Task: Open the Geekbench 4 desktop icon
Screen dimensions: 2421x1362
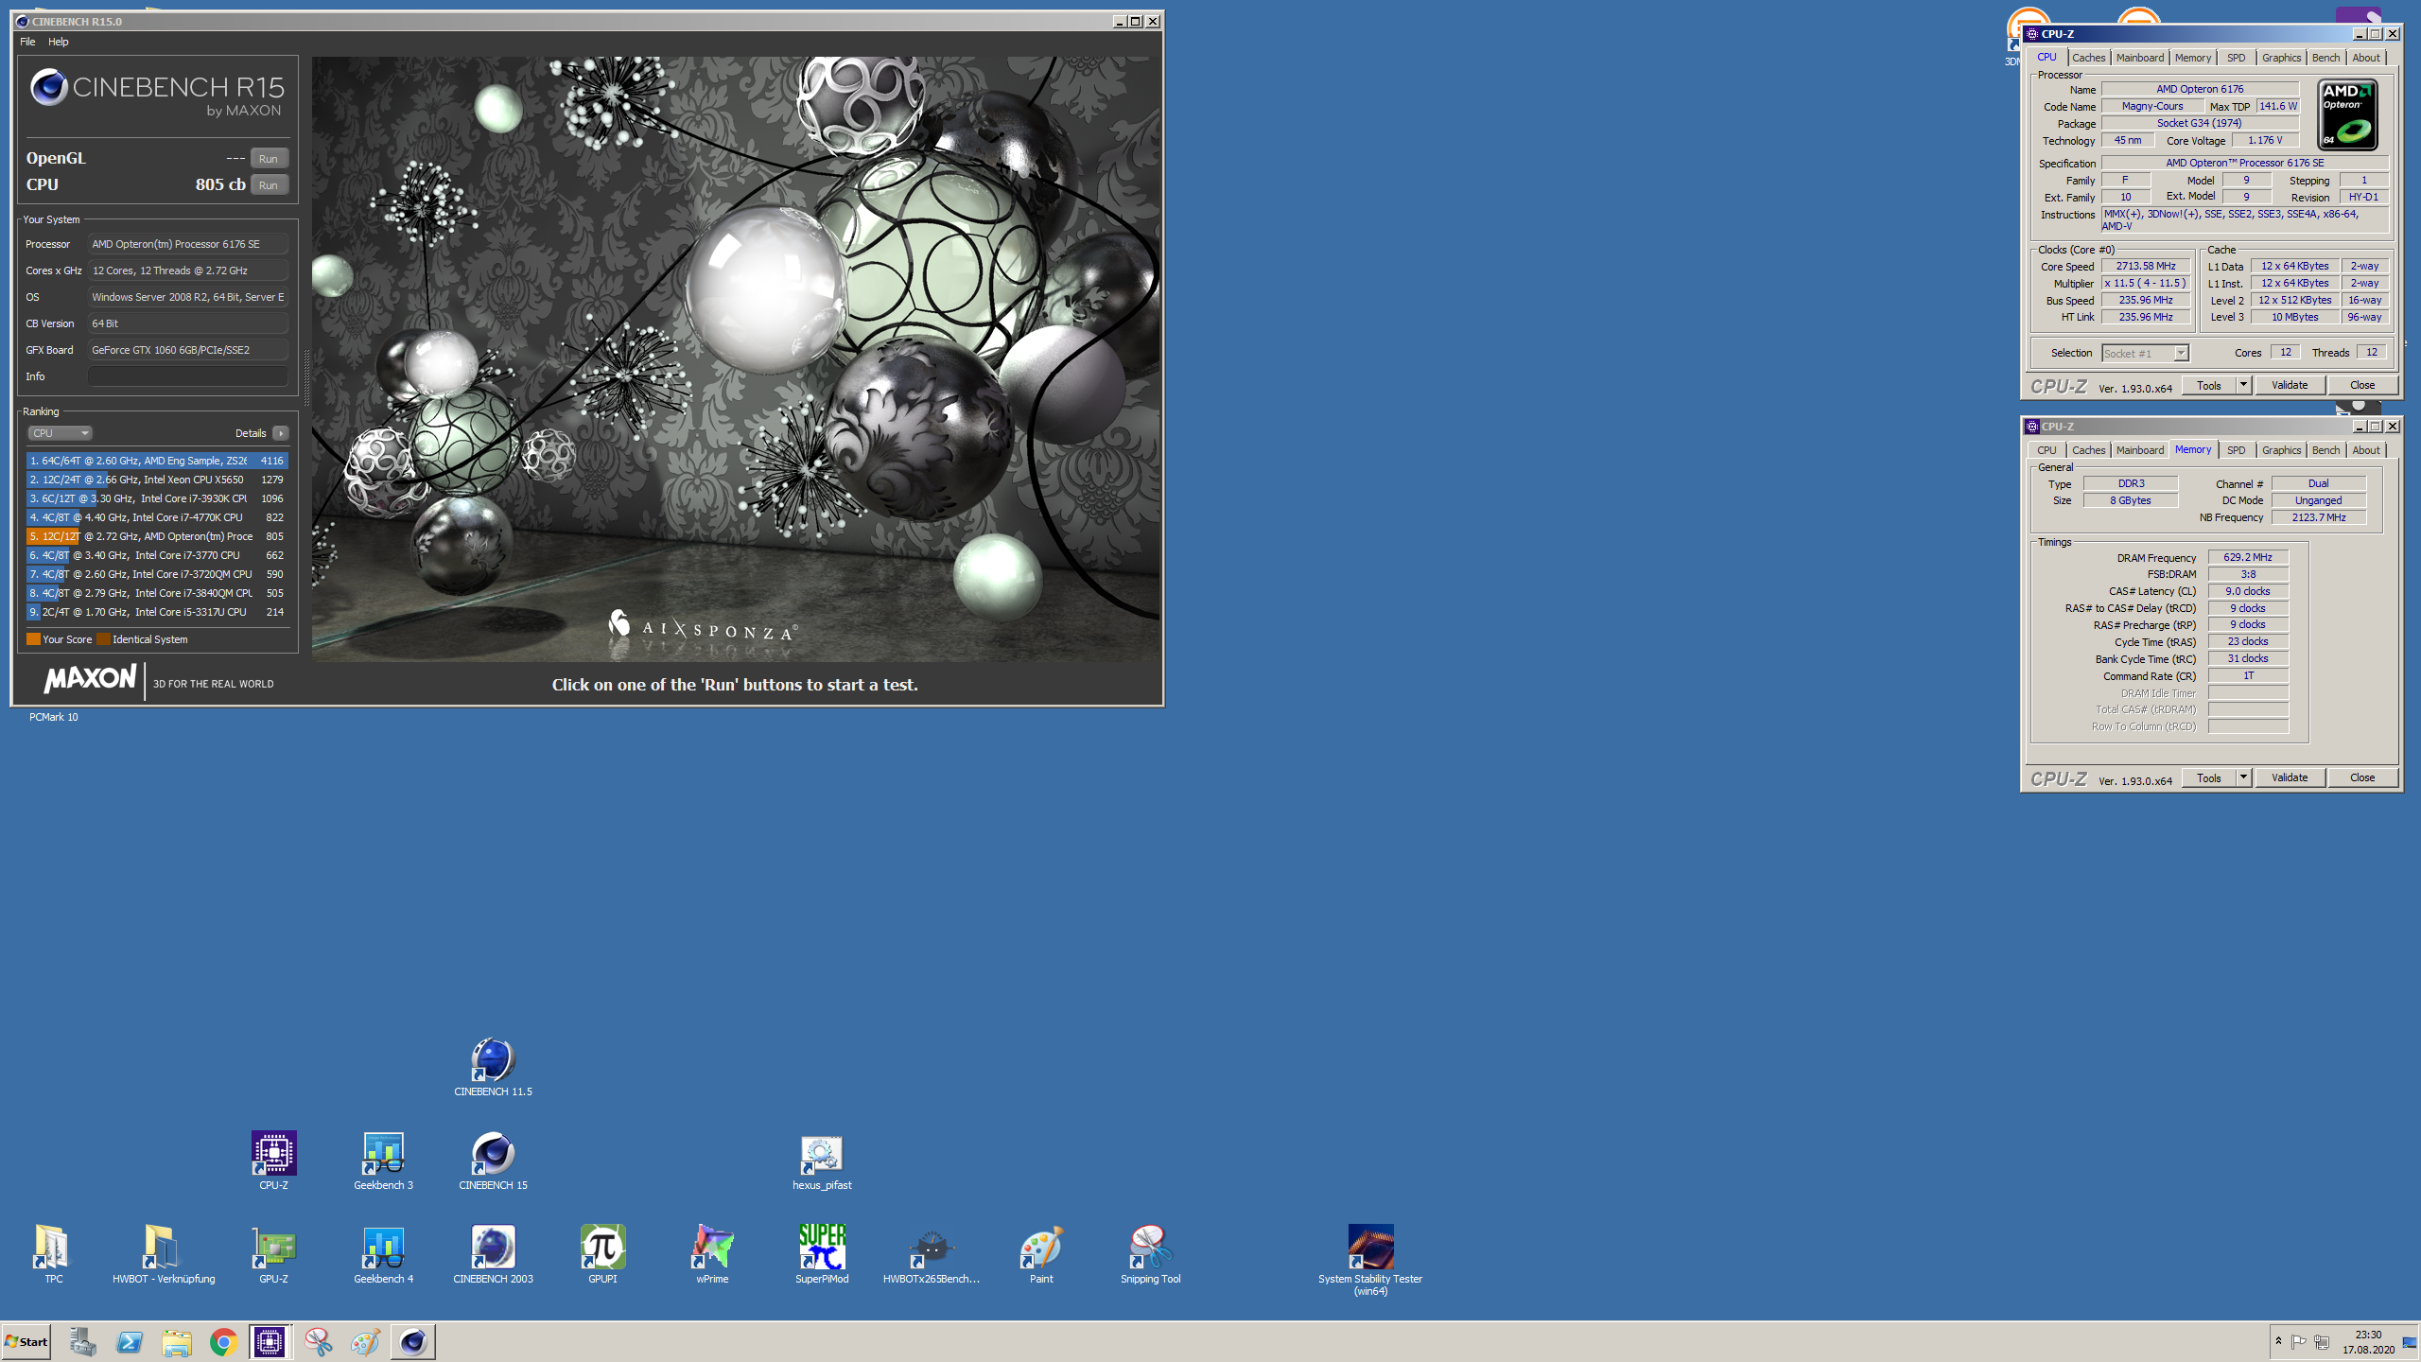Action: coord(383,1254)
